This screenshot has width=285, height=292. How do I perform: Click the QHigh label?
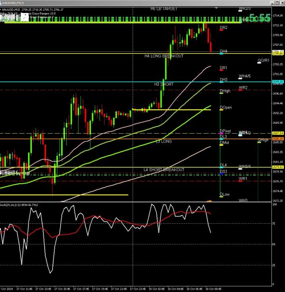pyautogui.click(x=263, y=140)
